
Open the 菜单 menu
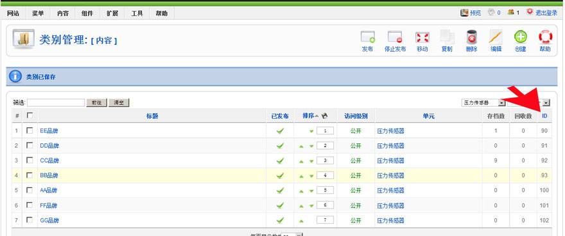[x=38, y=13]
